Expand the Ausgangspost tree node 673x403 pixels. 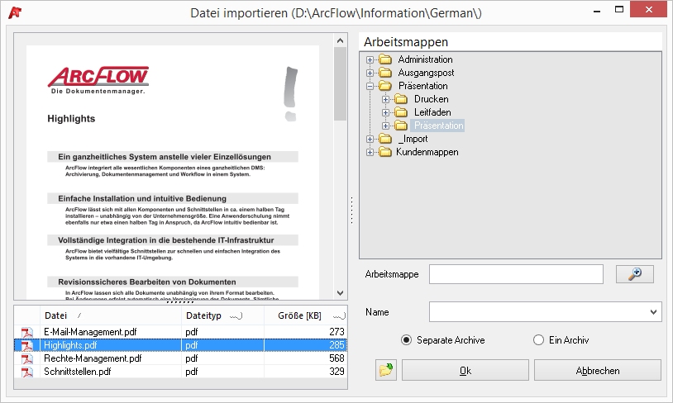(x=370, y=73)
